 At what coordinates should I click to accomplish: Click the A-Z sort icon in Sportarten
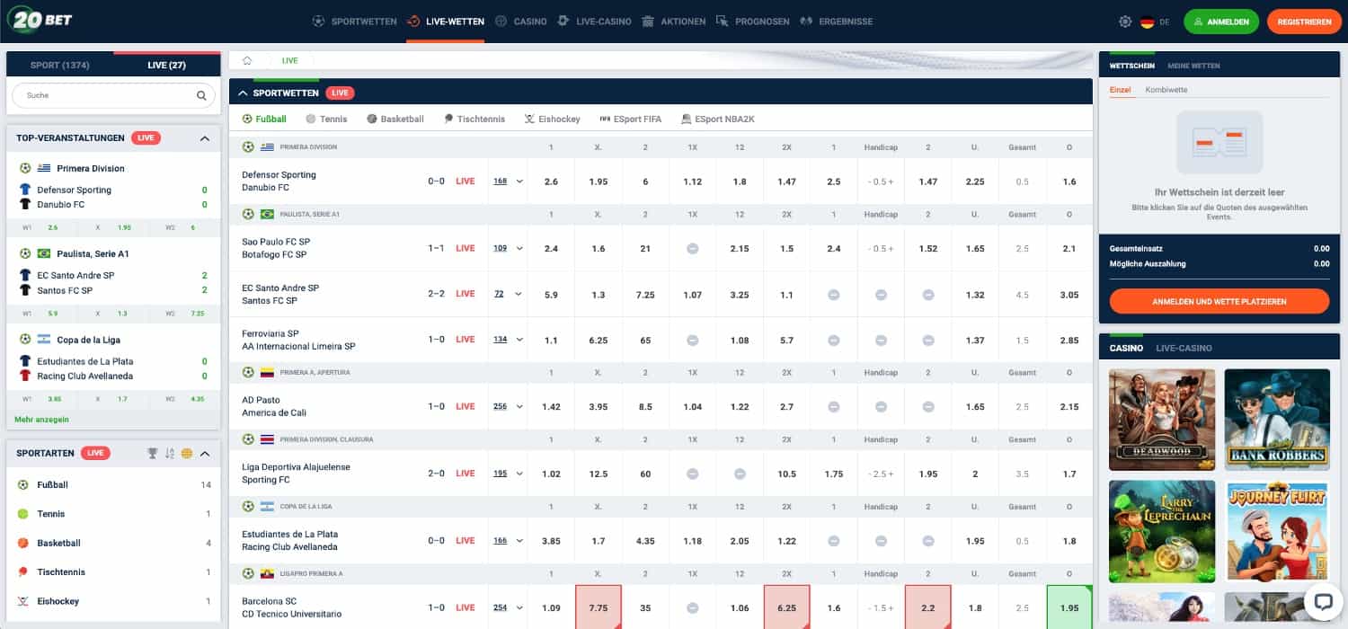tap(169, 454)
